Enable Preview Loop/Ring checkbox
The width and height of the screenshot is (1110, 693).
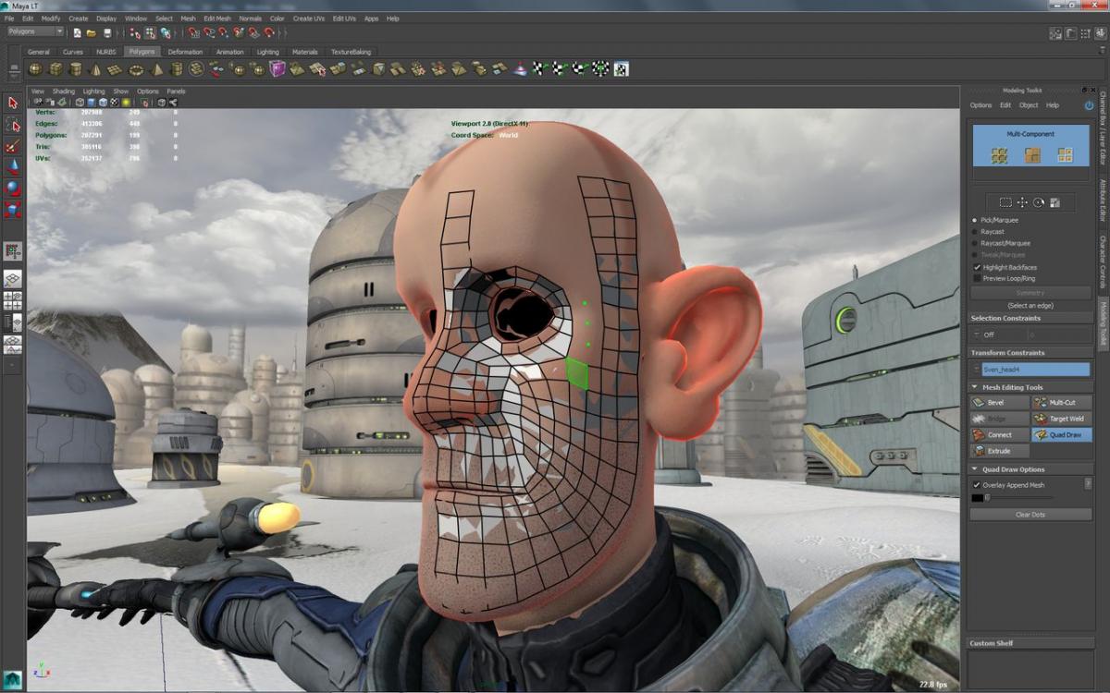[977, 278]
